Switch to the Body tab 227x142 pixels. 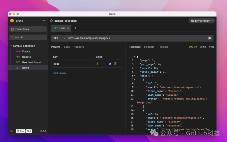[67, 47]
